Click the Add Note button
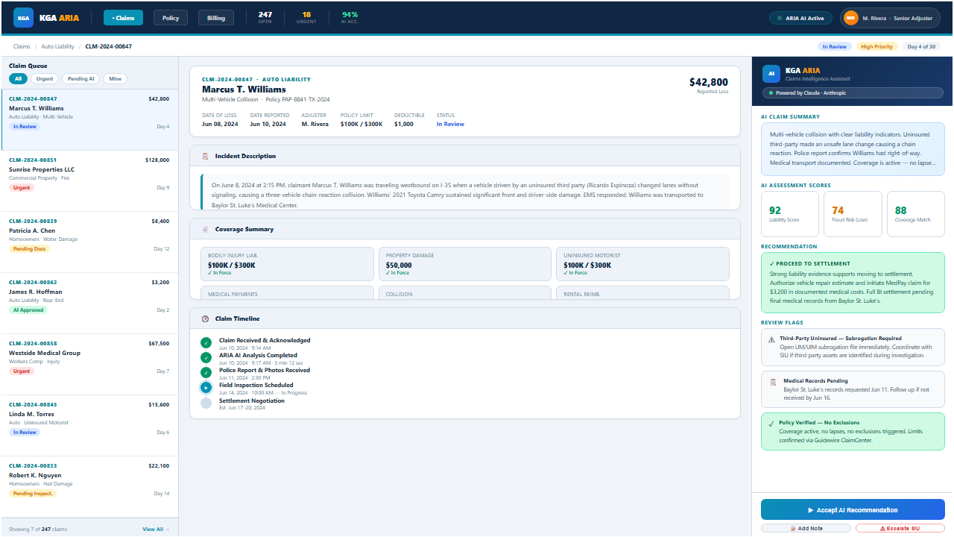 click(x=806, y=528)
